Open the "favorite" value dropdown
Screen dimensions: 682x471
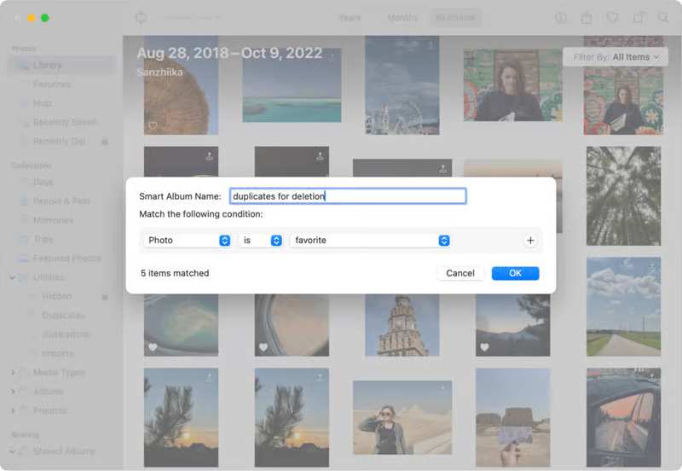click(370, 241)
